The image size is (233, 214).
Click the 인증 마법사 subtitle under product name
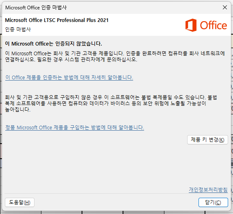click(18, 29)
